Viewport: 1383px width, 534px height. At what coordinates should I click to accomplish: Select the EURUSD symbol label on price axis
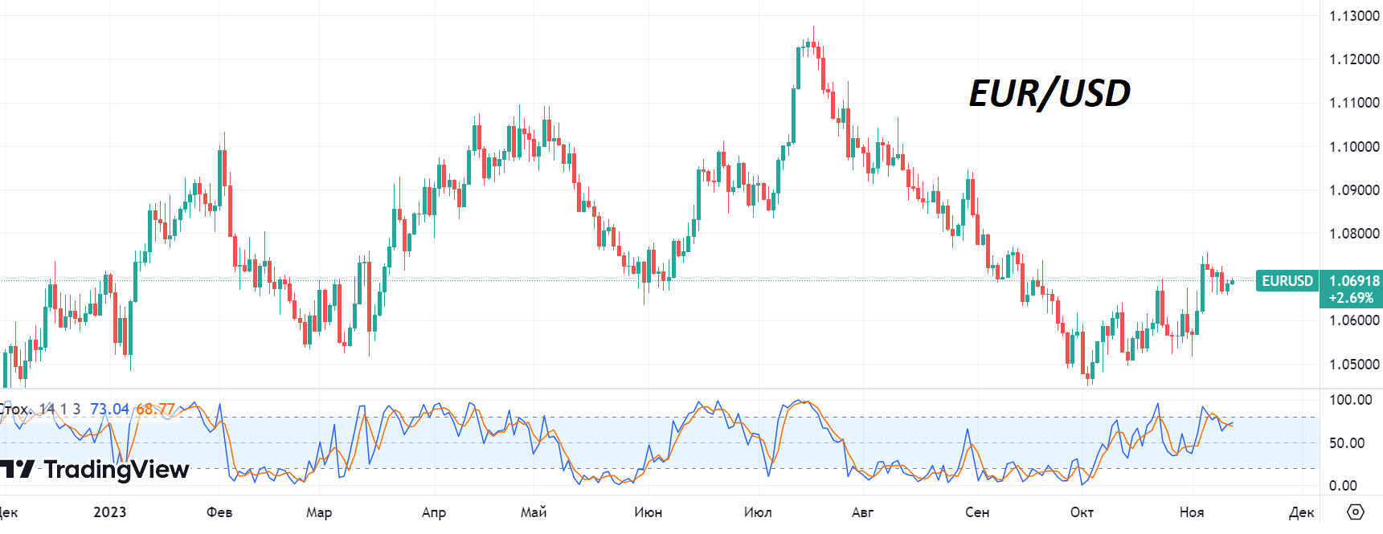tap(1287, 281)
